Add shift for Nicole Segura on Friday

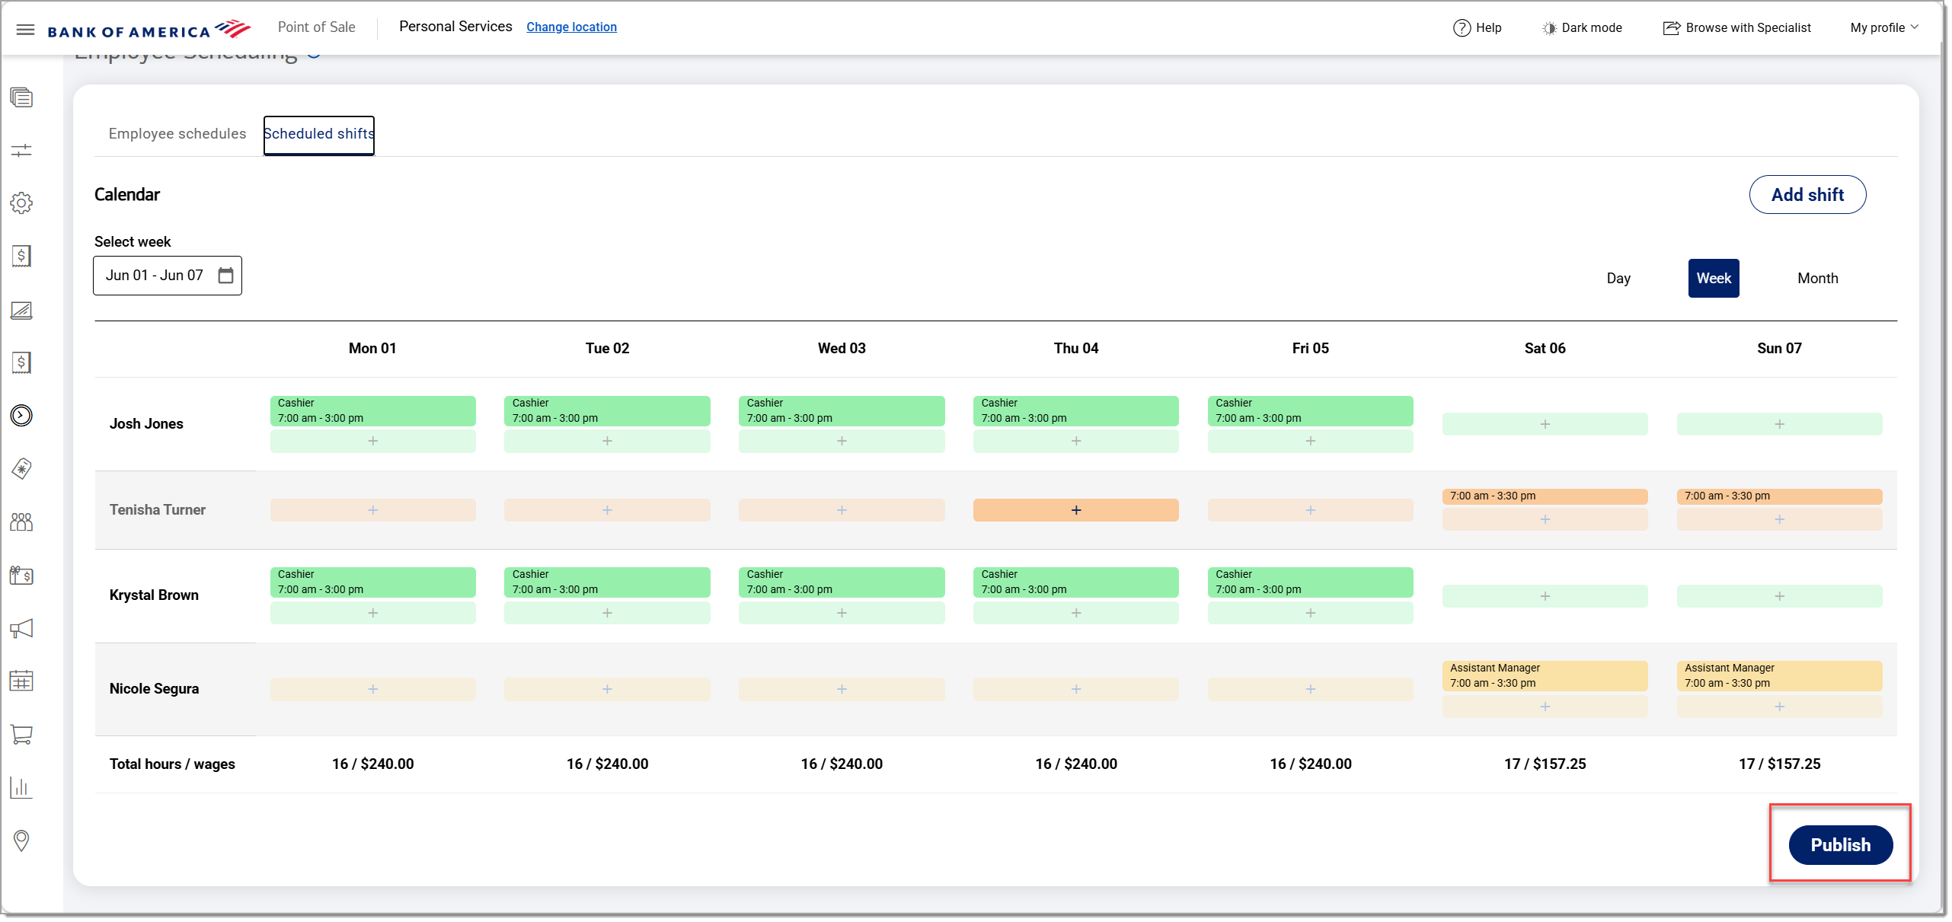pyautogui.click(x=1310, y=689)
